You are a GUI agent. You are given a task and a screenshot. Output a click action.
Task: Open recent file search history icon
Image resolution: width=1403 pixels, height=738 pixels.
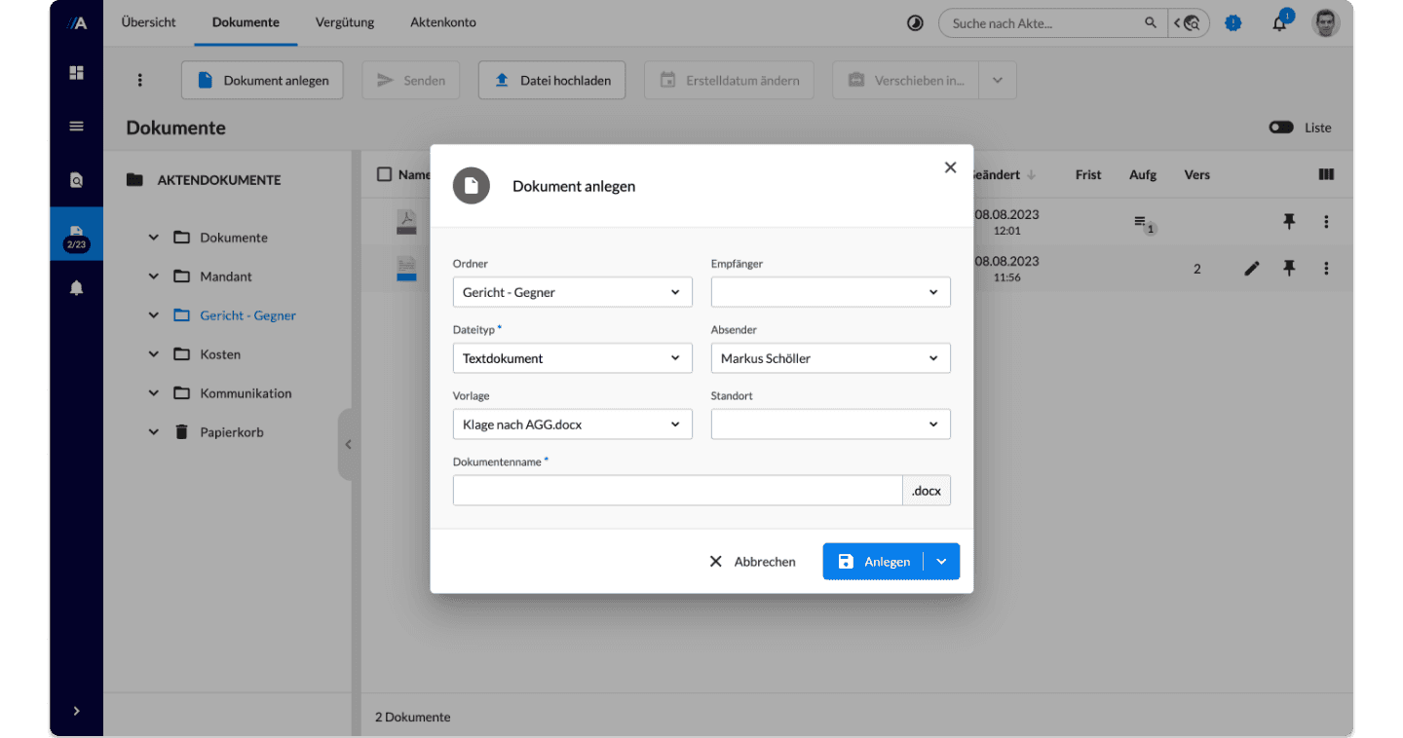[1190, 22]
